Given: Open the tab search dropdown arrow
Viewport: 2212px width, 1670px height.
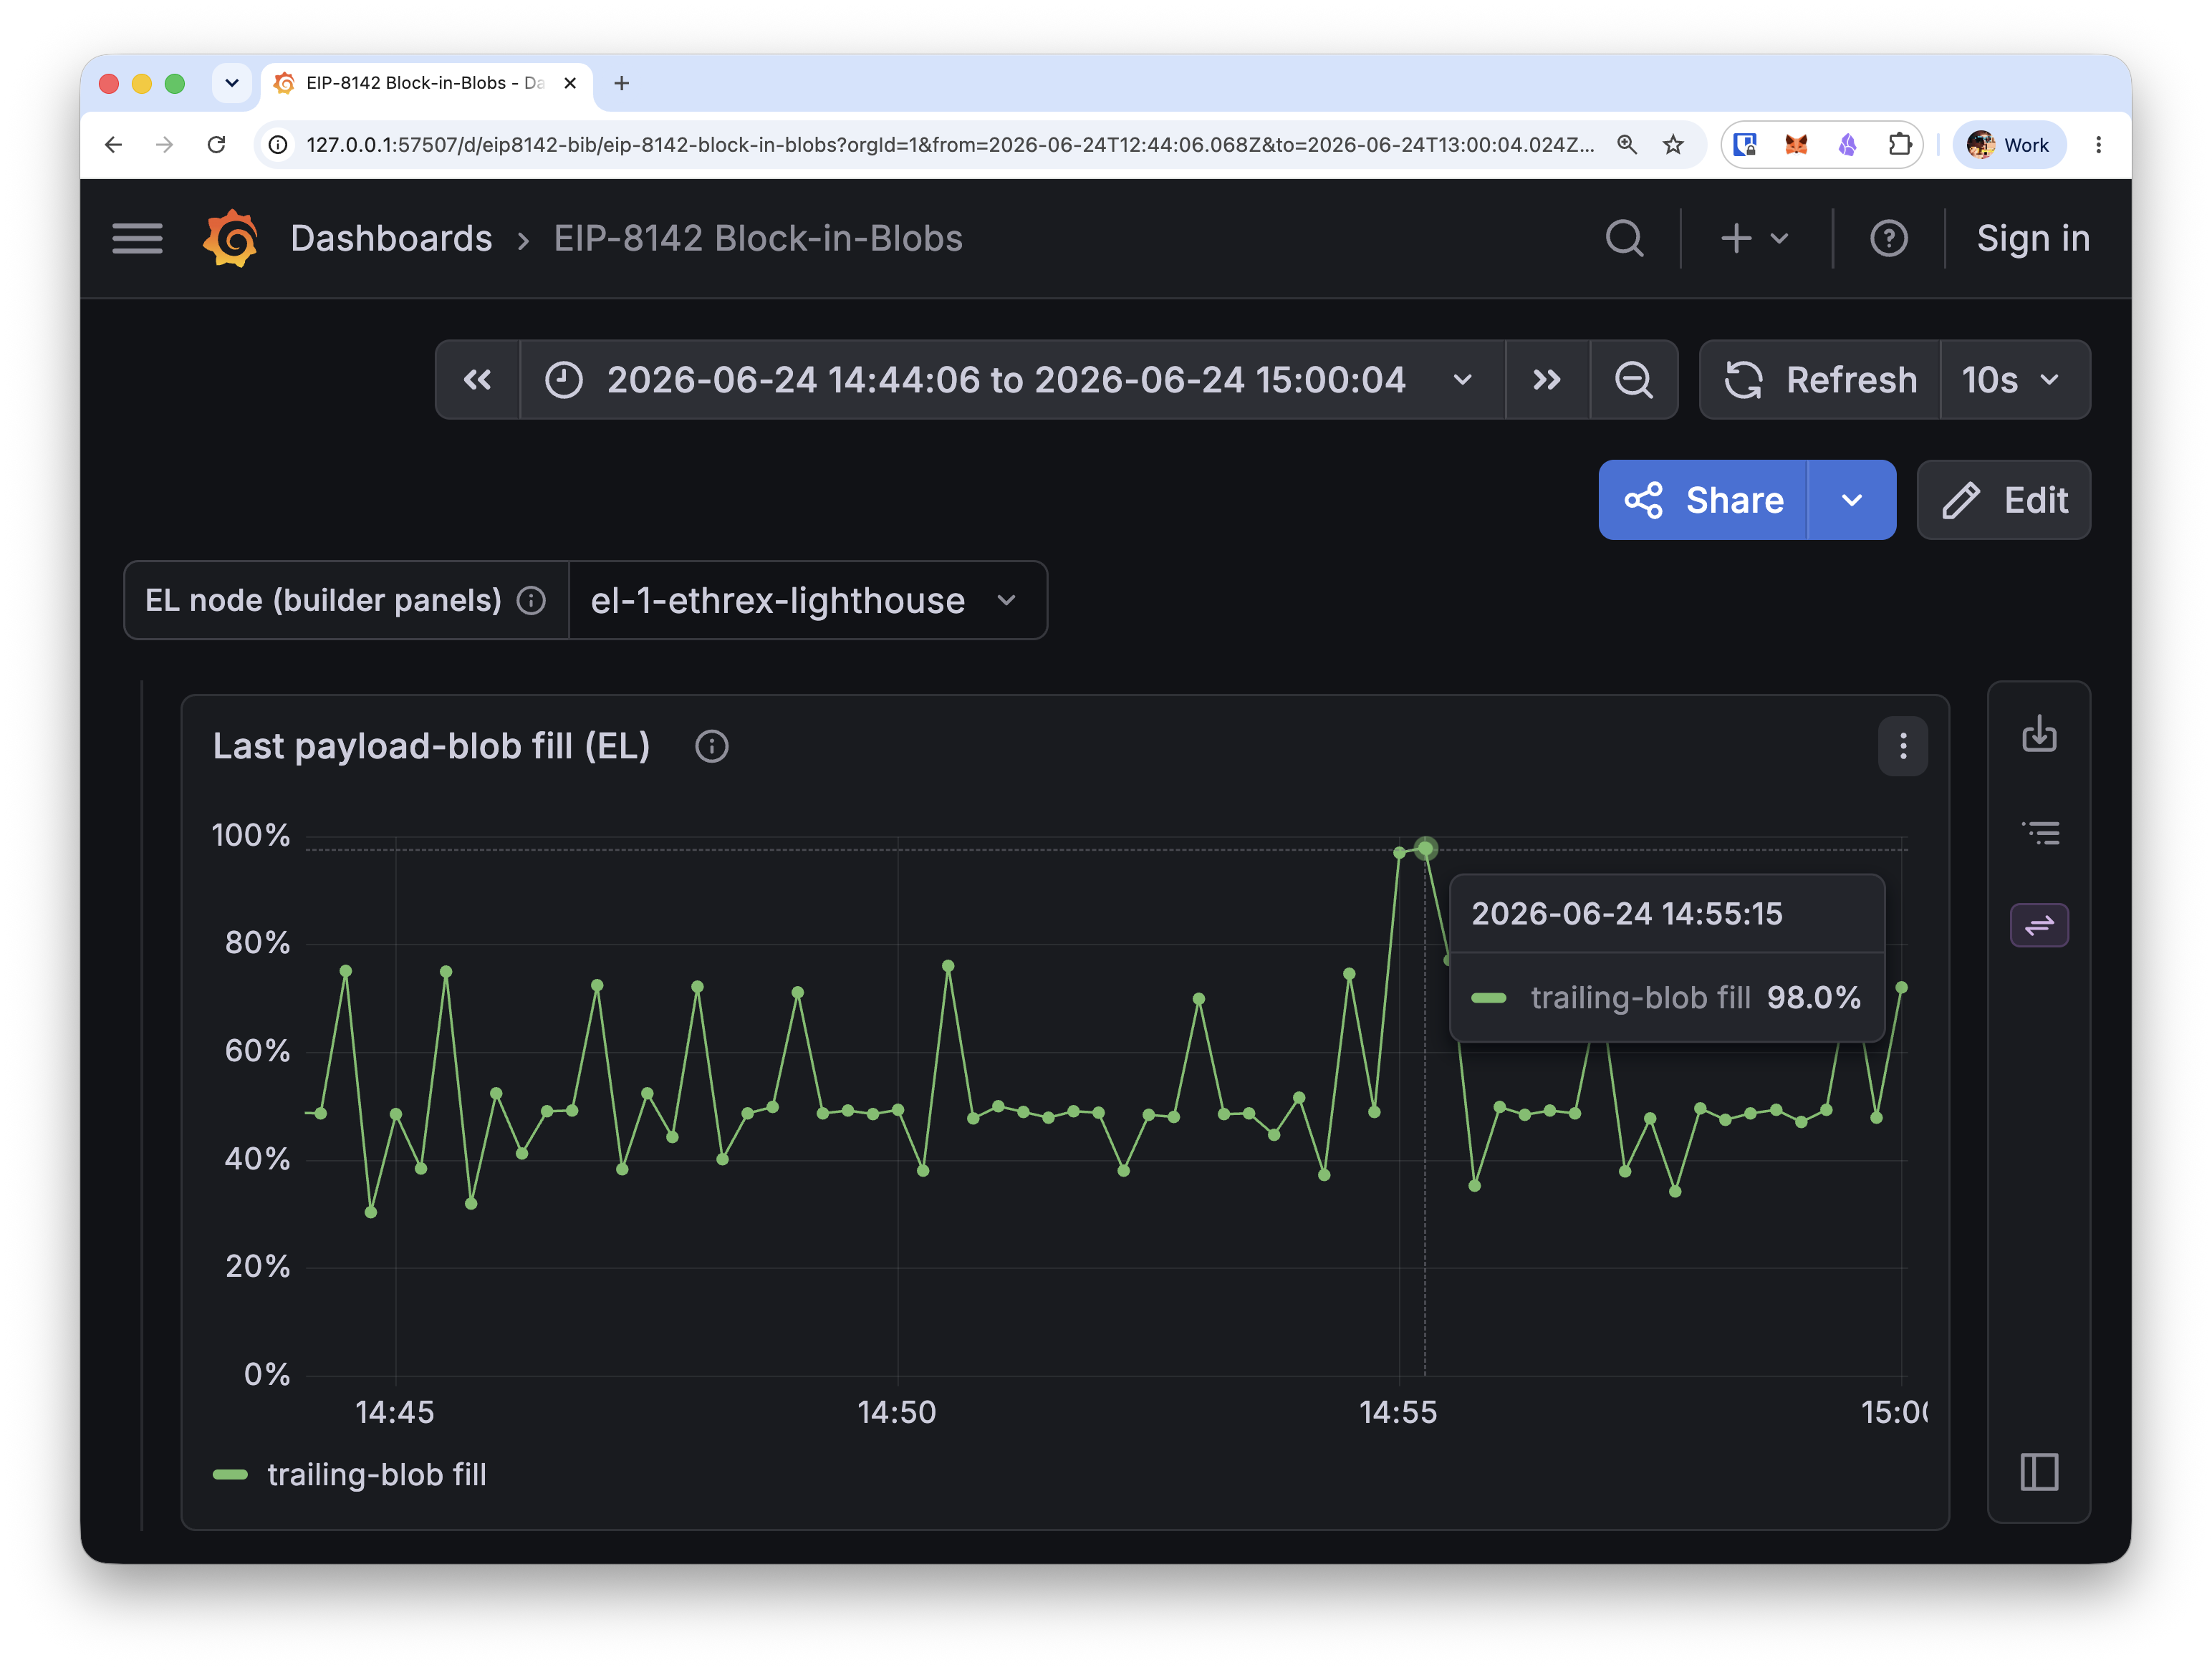Looking at the screenshot, I should tap(232, 83).
